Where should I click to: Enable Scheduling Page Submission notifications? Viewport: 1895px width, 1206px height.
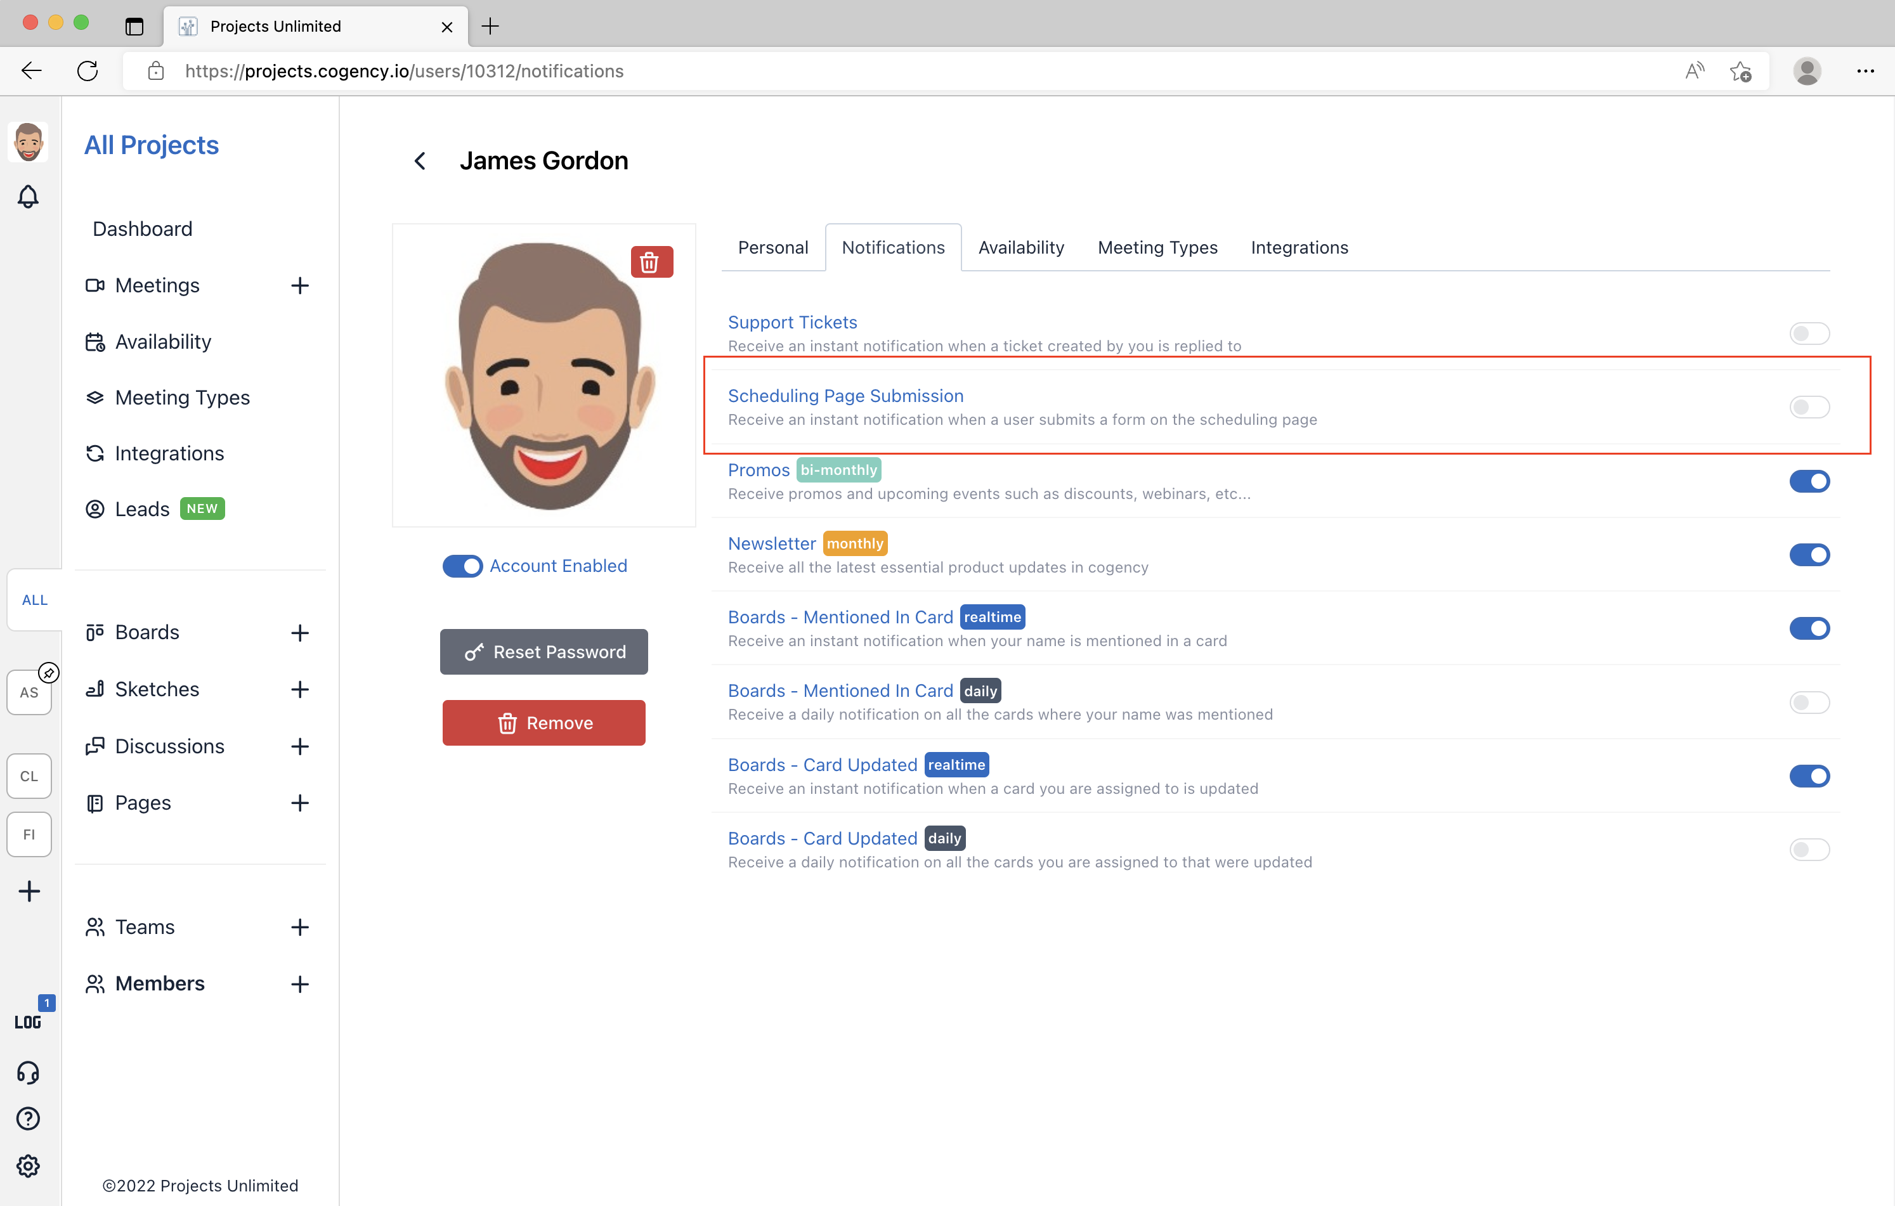(1809, 406)
